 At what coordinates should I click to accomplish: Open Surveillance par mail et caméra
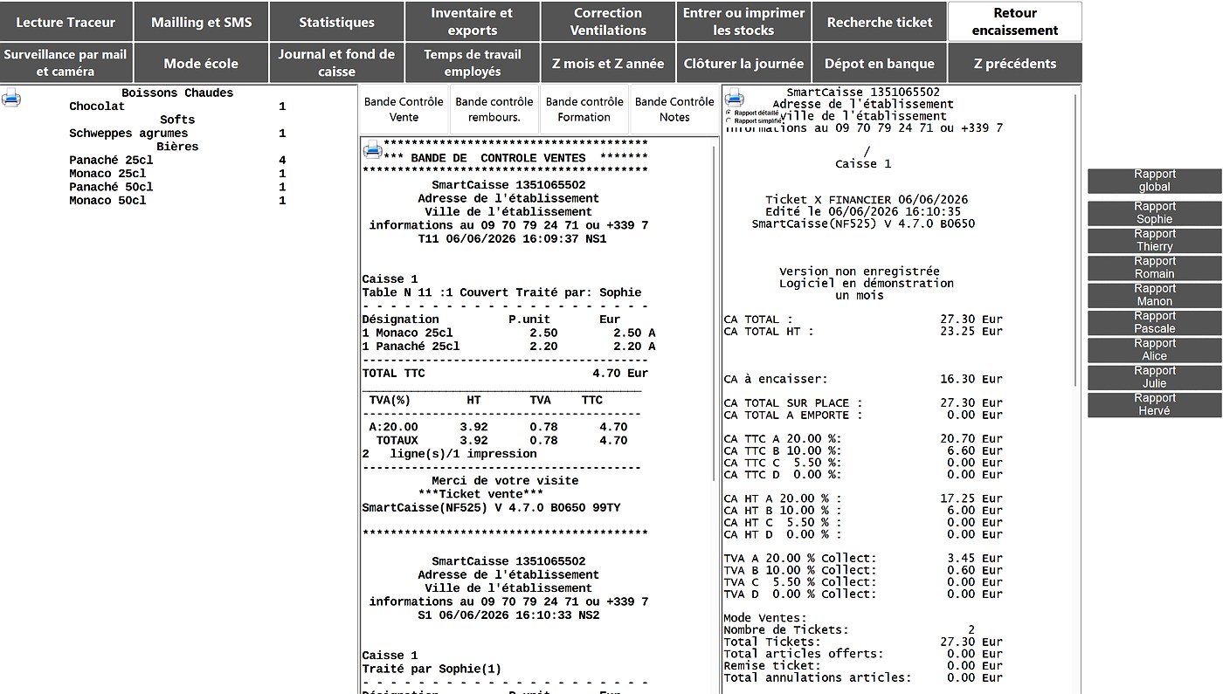pyautogui.click(x=66, y=63)
